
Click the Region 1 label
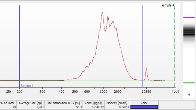pos(27,86)
